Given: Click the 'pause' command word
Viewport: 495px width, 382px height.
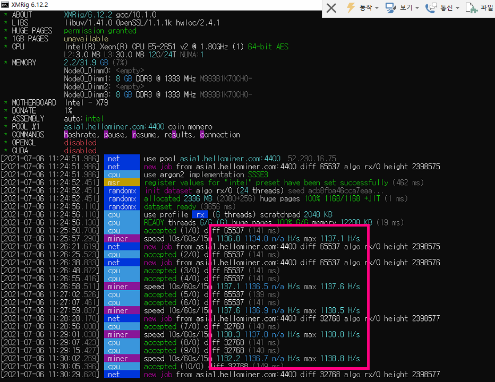Looking at the screenshot, I should tap(114, 135).
